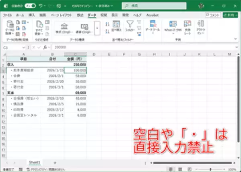Click the Forecast Sheet (予測シート) icon
Screen dimensions: 241x172
188,28
